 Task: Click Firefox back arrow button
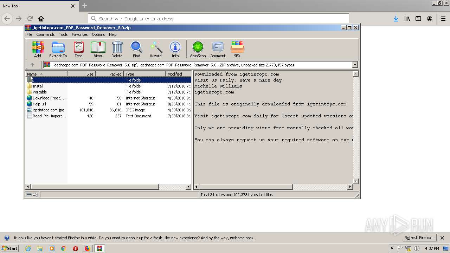pos(7,19)
